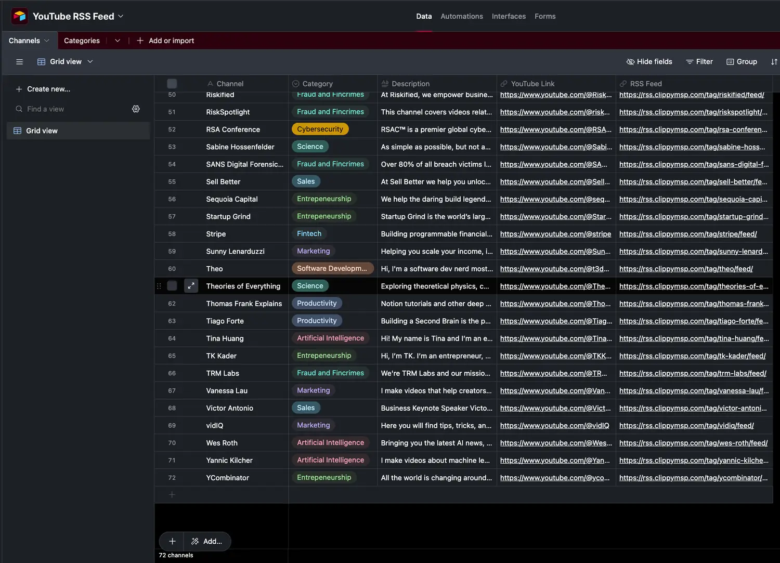Expand the Theories of Everything record
Viewport: 780px width, 563px height.
(191, 286)
